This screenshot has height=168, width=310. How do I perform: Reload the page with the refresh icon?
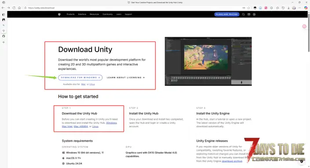(x=14, y=8)
